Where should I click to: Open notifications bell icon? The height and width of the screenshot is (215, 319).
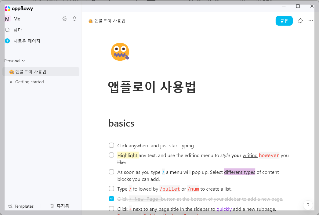tap(74, 19)
